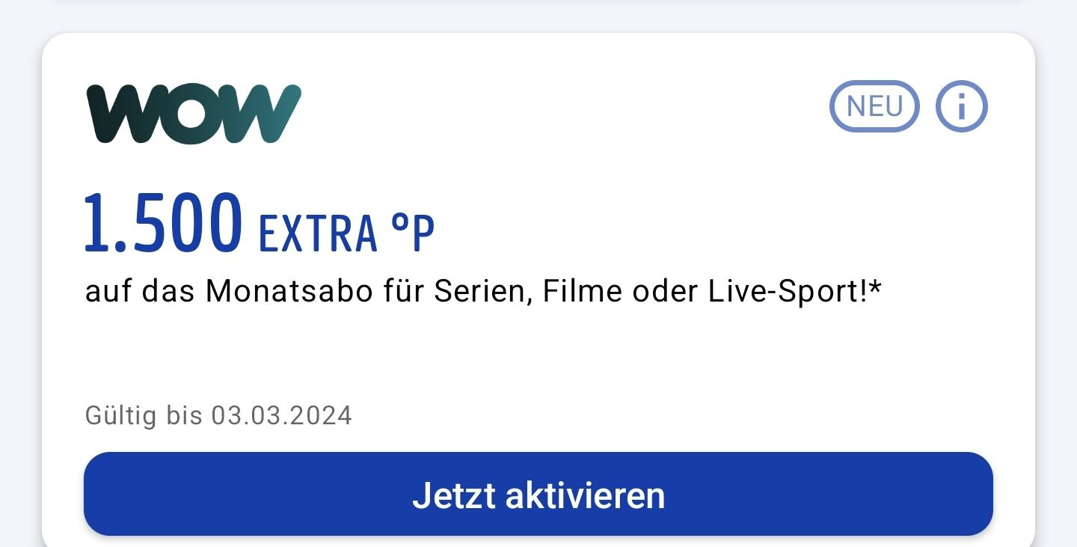Select the 1.500 points figure
The height and width of the screenshot is (547, 1077).
coord(163,222)
